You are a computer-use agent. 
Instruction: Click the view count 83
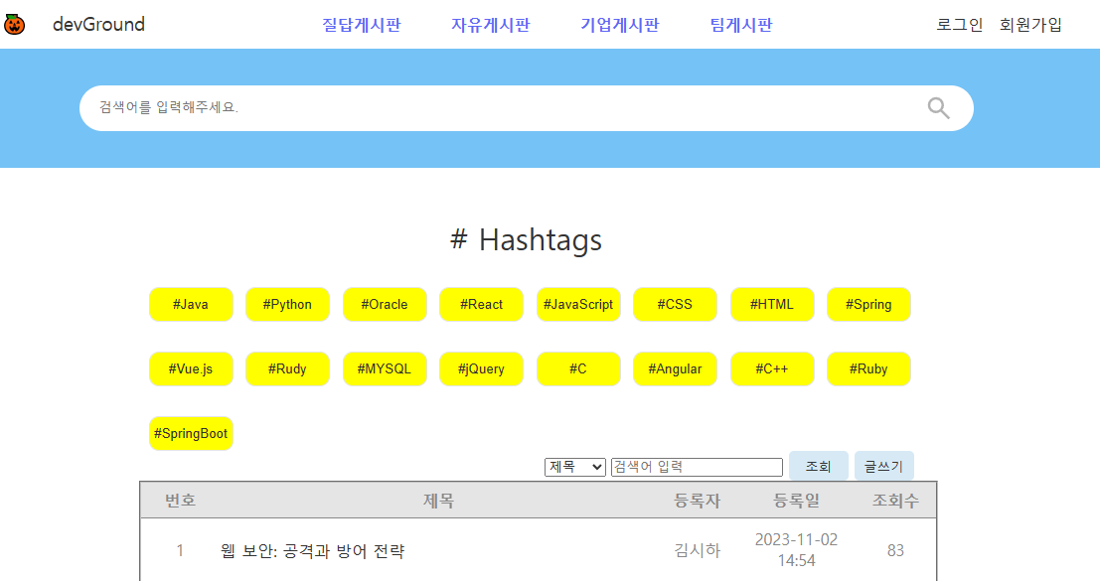click(895, 551)
